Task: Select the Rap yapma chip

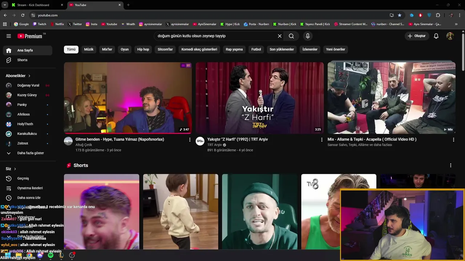Action: [234, 49]
